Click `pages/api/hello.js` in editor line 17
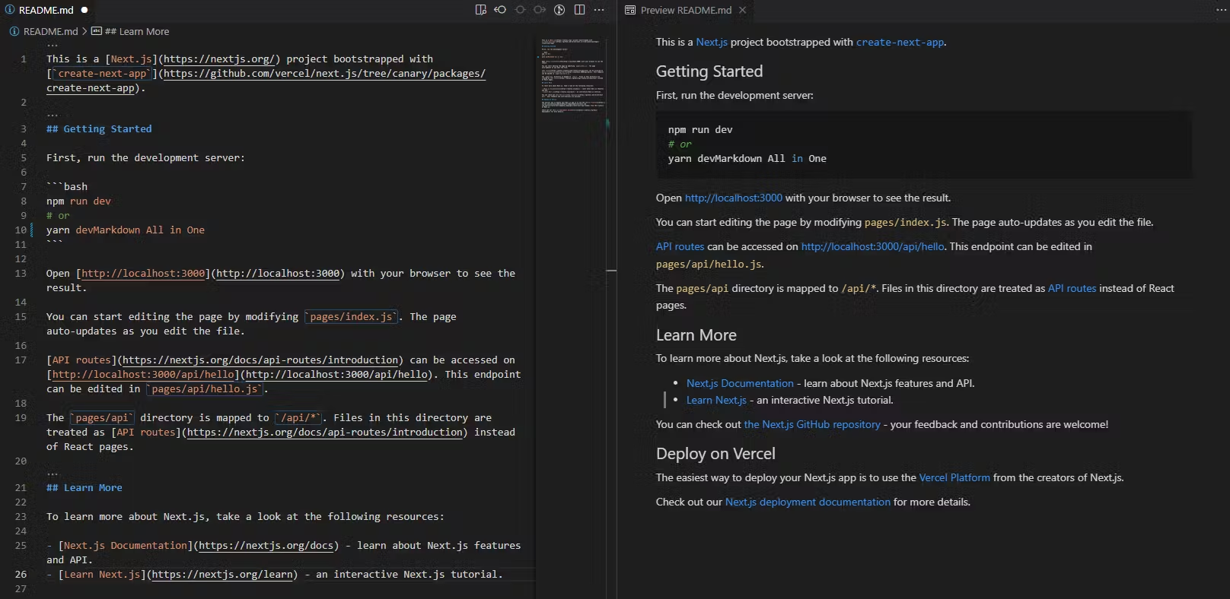 205,388
